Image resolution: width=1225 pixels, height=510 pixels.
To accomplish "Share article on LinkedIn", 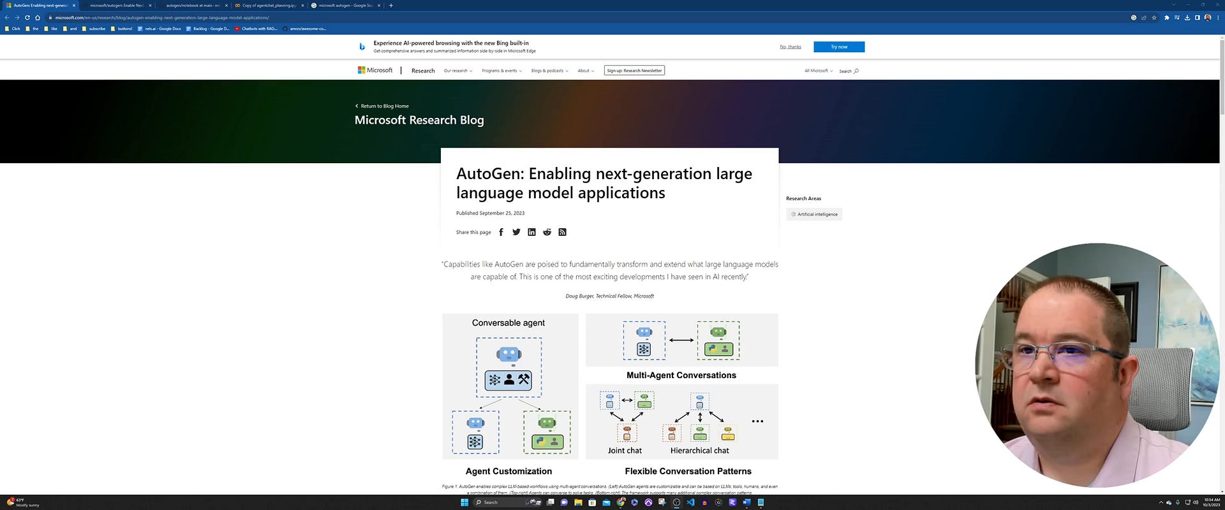I will point(531,232).
